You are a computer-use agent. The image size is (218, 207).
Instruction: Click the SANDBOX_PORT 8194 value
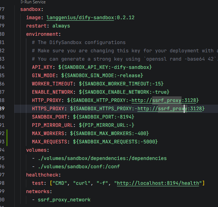tap(104, 117)
